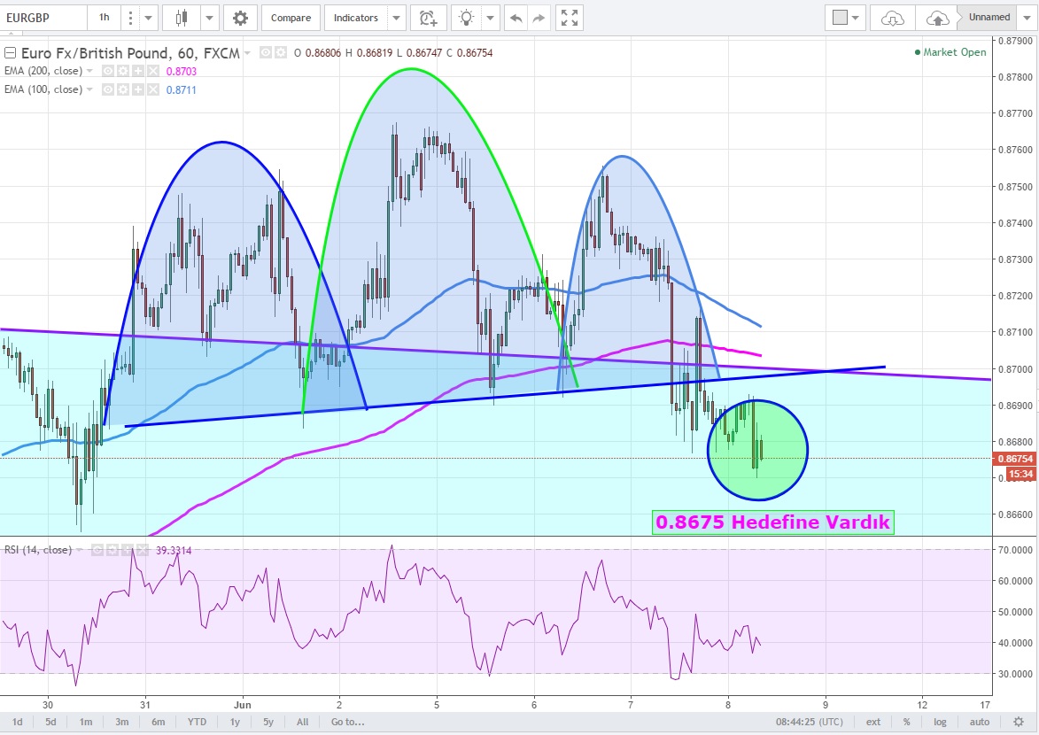Expand the Indicators dropdown arrow
The height and width of the screenshot is (735, 1039).
(x=396, y=17)
